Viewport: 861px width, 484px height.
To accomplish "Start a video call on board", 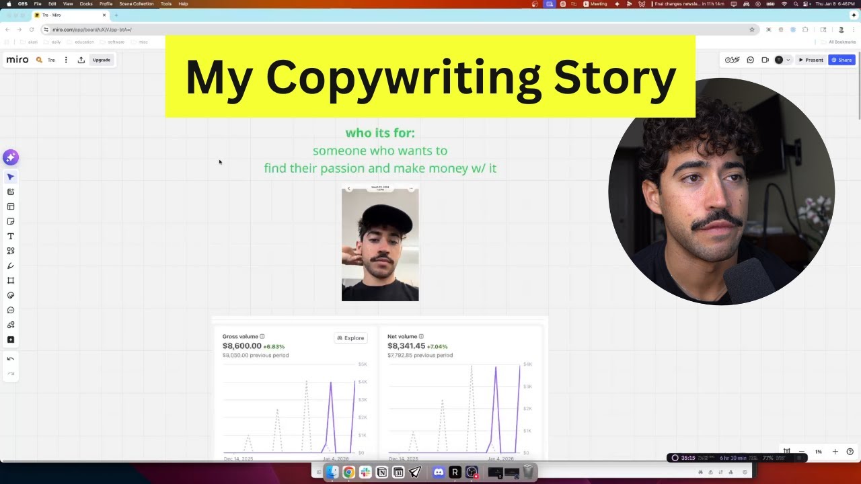I will coord(765,60).
